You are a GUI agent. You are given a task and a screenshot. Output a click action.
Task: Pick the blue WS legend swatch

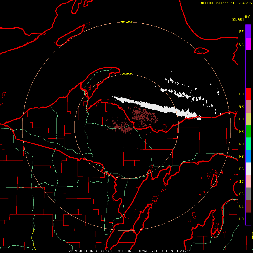pos(248,156)
